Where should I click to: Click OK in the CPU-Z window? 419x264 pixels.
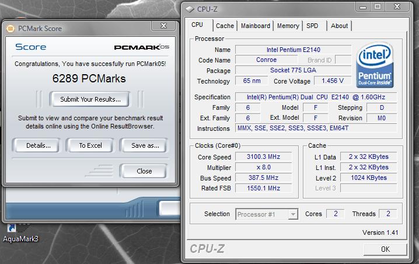click(x=385, y=249)
